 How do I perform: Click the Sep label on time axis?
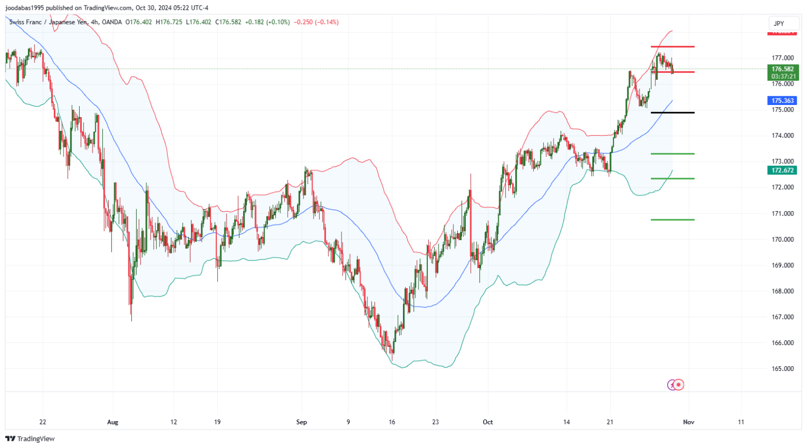[x=302, y=422]
